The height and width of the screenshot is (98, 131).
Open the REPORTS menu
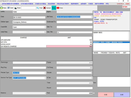pos(75,4)
